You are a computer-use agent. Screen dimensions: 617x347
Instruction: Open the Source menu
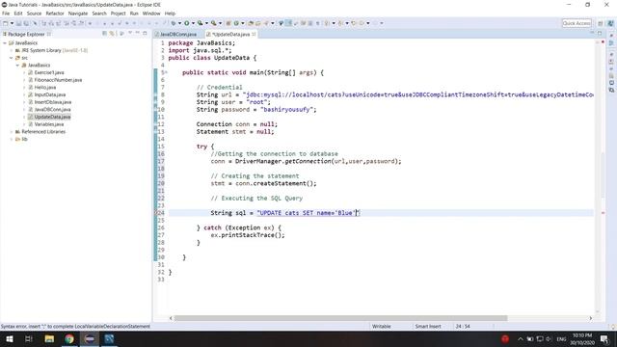coord(34,13)
